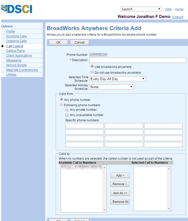Click inside Selected Call to Numbers list

(150, 188)
